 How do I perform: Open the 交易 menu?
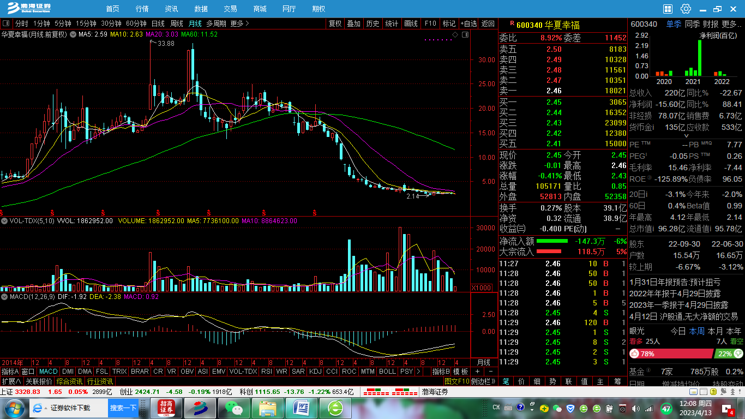pyautogui.click(x=231, y=9)
